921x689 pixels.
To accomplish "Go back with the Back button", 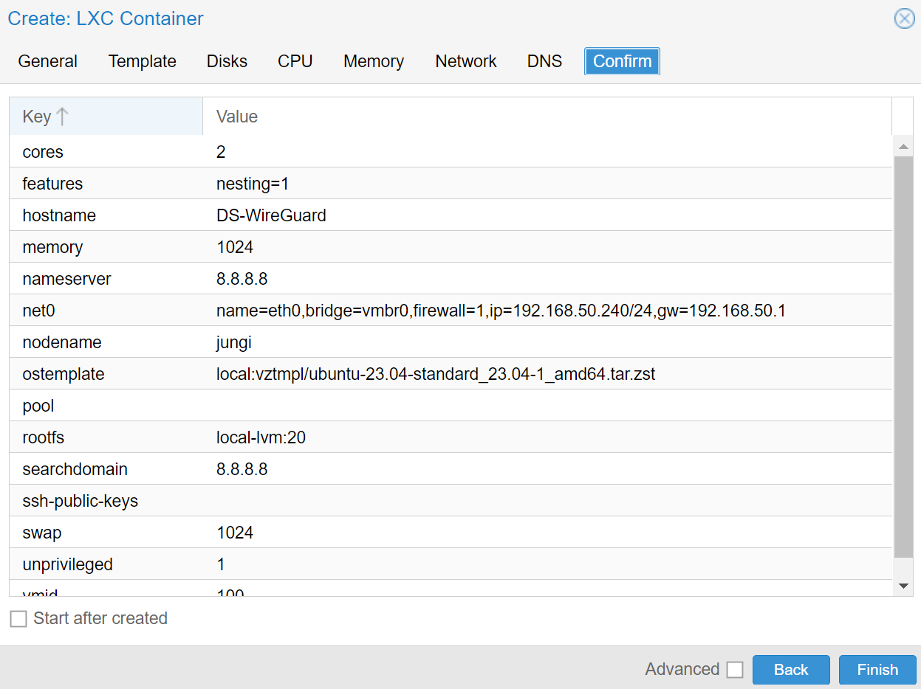I will click(x=791, y=670).
